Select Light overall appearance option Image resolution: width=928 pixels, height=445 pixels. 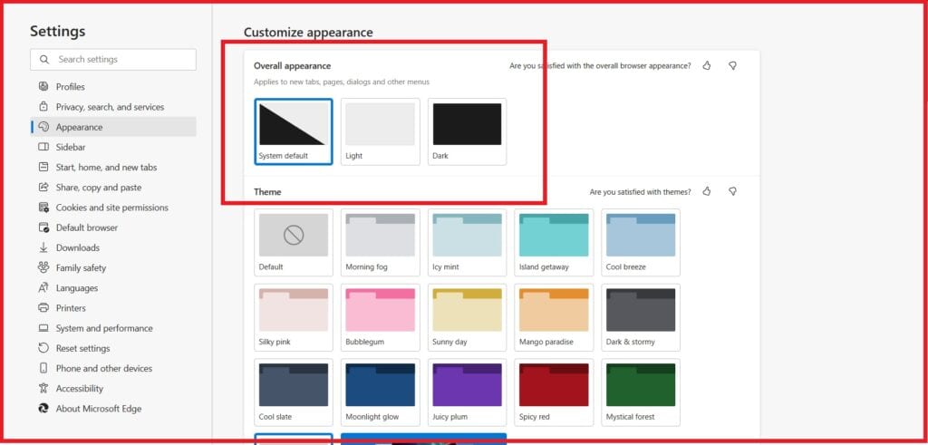pos(381,131)
